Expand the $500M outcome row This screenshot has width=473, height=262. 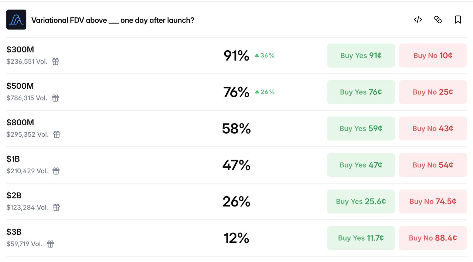tap(236, 92)
